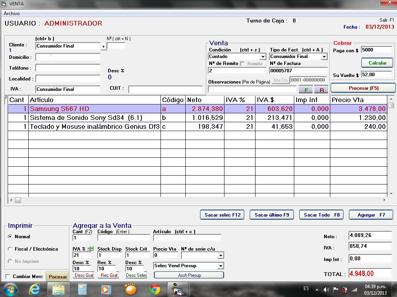Click the Artículo column header
397x297 pixels.
[95, 100]
